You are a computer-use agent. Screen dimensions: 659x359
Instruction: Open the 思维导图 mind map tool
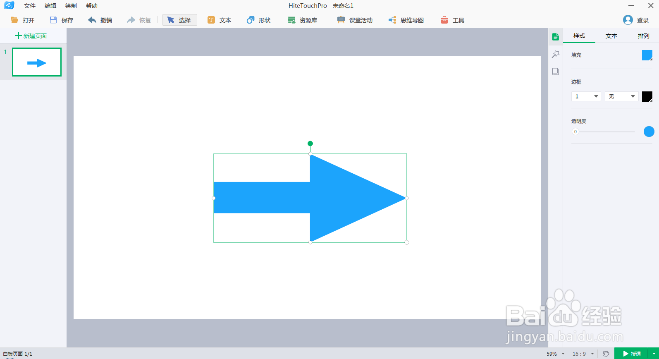click(x=406, y=20)
